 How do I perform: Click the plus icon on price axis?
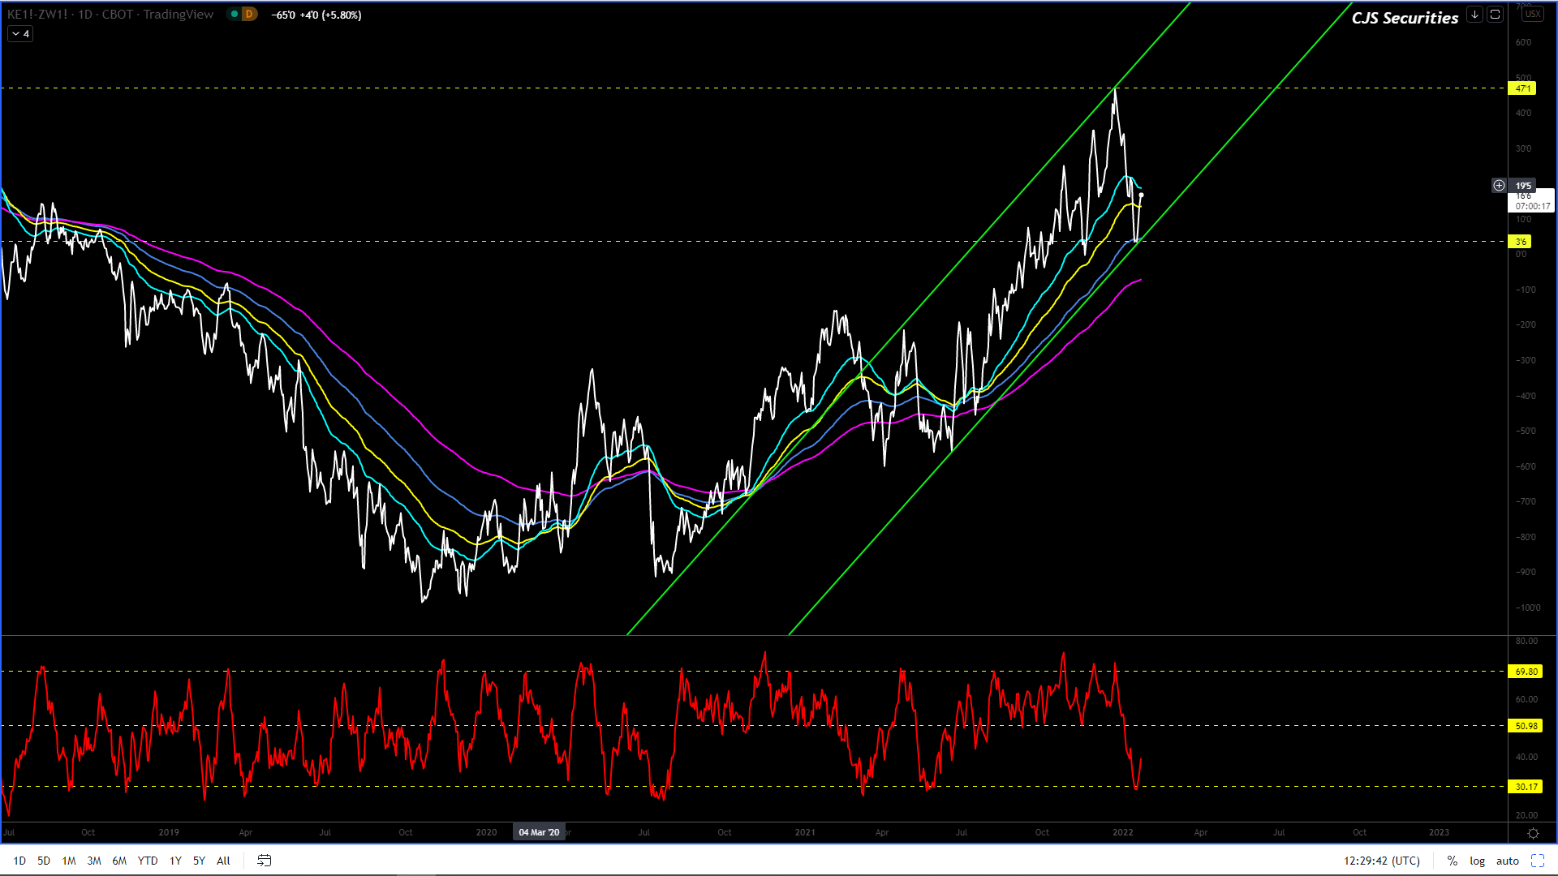coord(1499,186)
